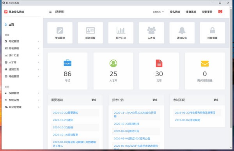Open the admin user dropdown
The image size is (234, 151).
pos(158,12)
